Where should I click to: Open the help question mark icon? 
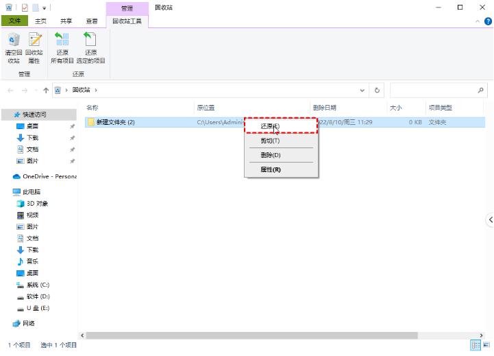pyautogui.click(x=488, y=21)
